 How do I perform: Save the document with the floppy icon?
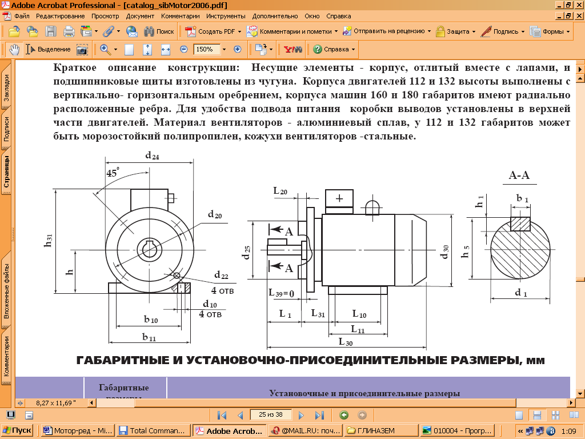[x=51, y=31]
